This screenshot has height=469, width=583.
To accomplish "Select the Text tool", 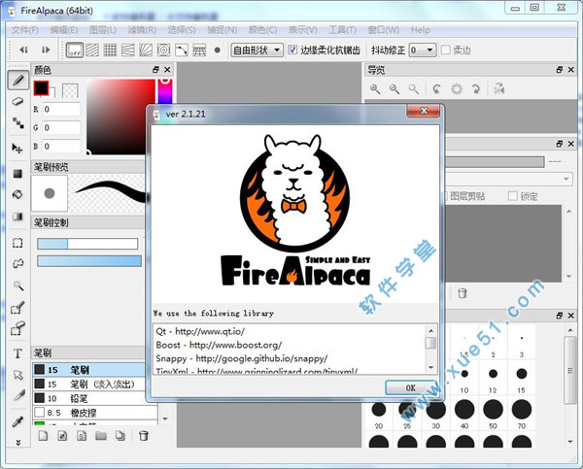I will tap(17, 353).
